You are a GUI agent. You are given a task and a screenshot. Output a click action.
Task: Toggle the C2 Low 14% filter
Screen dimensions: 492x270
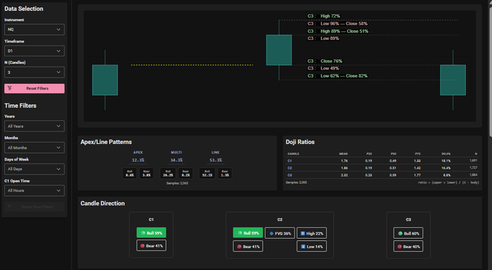[x=312, y=246]
